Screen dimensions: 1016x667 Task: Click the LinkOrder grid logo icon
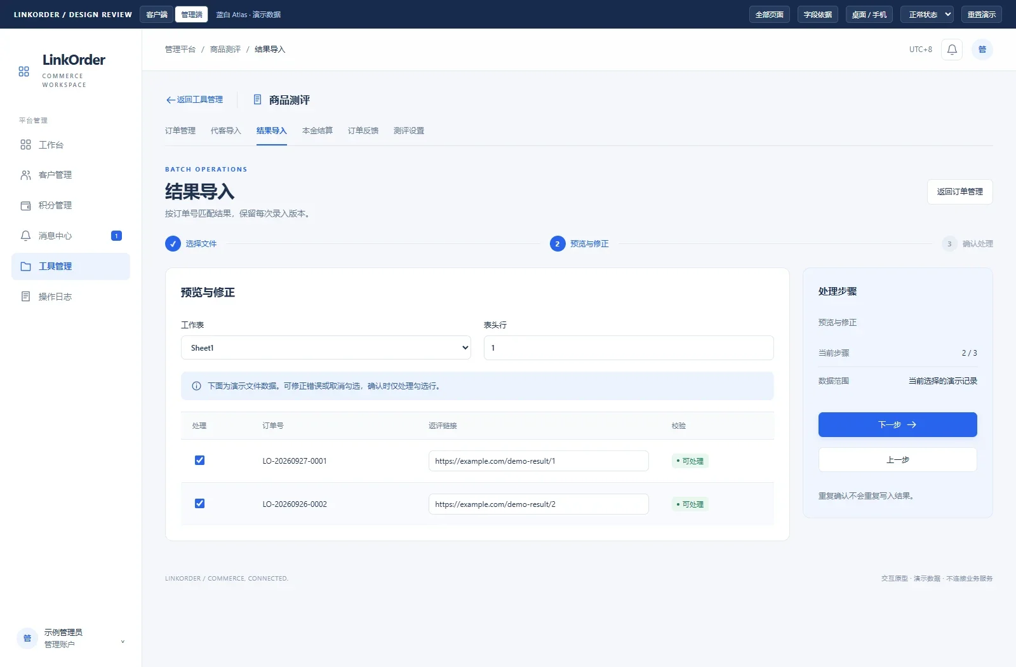tap(24, 72)
